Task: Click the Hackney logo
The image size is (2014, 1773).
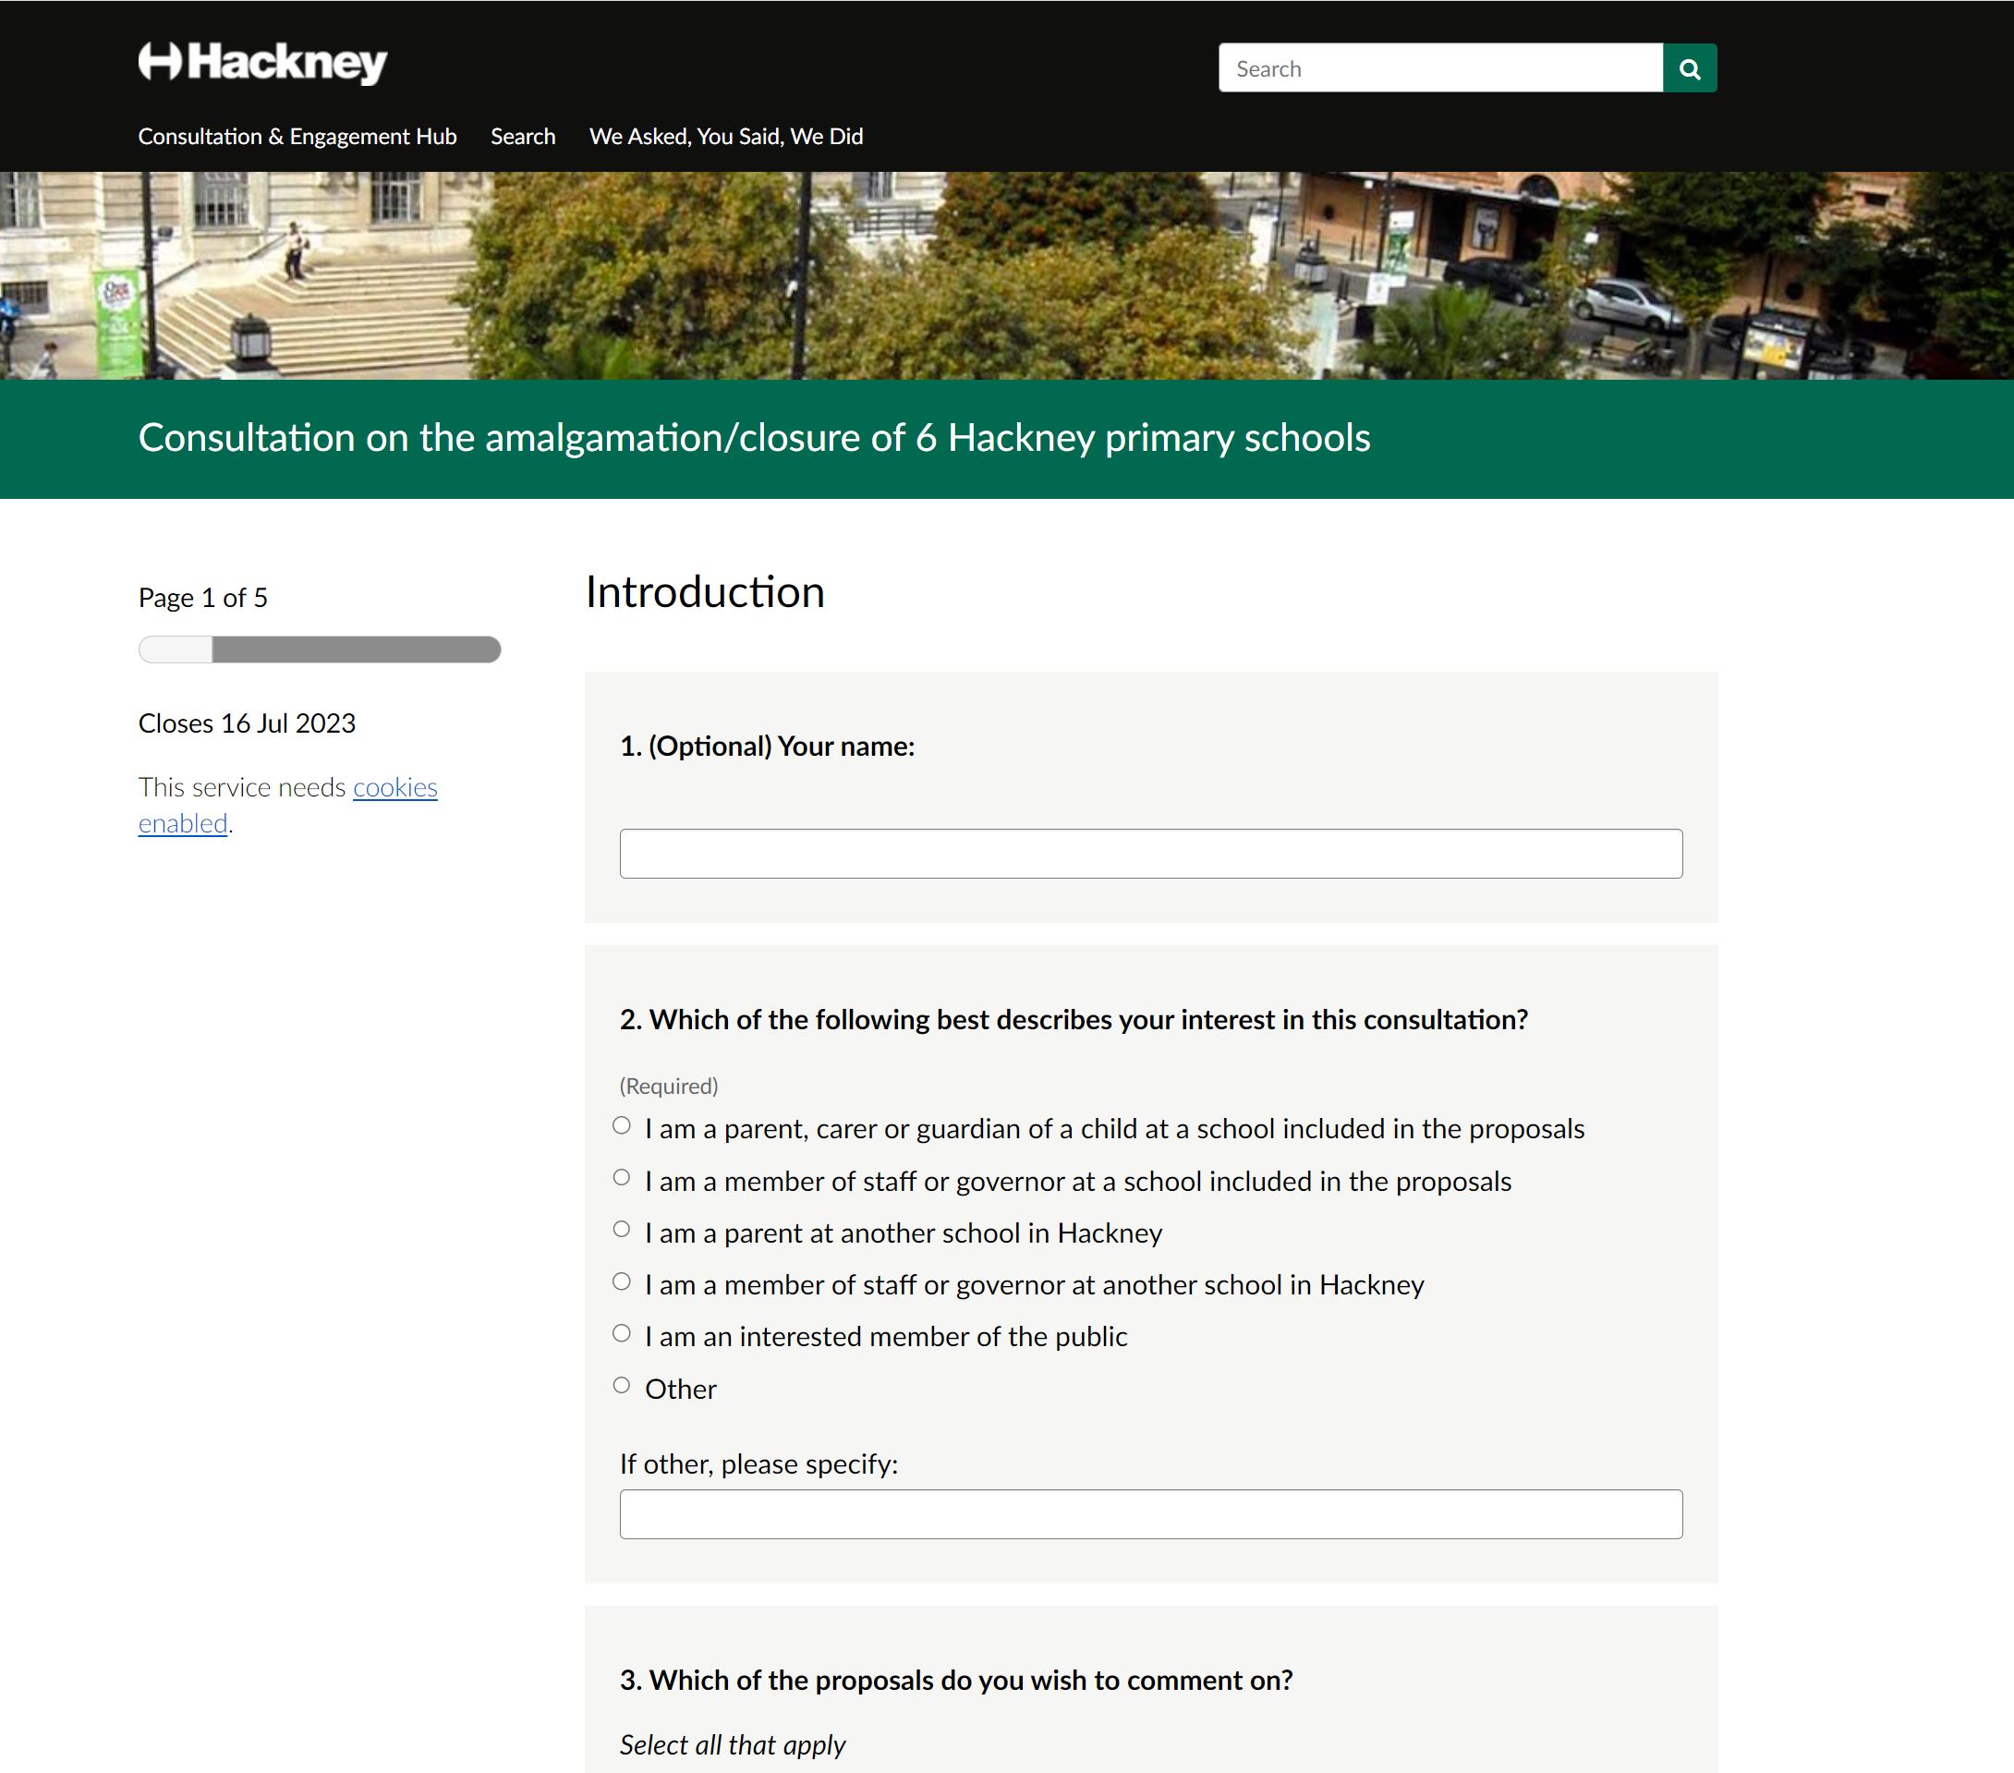Action: pos(262,62)
